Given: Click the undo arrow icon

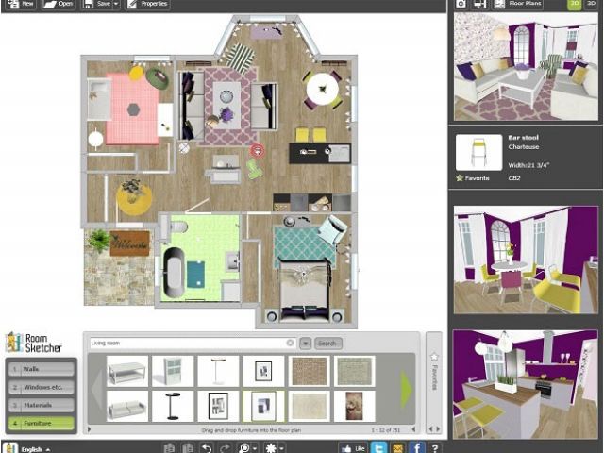Looking at the screenshot, I should click(207, 446).
